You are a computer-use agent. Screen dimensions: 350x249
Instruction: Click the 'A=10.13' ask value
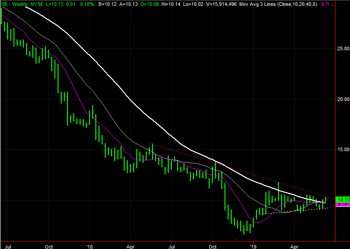pyautogui.click(x=128, y=4)
